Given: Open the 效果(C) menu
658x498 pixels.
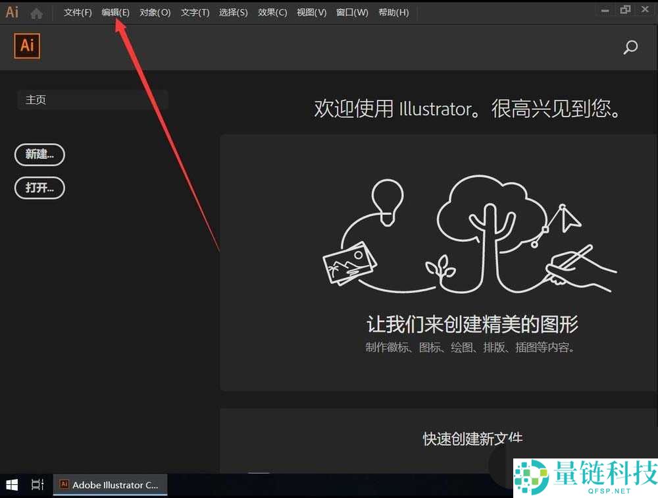Looking at the screenshot, I should 272,13.
